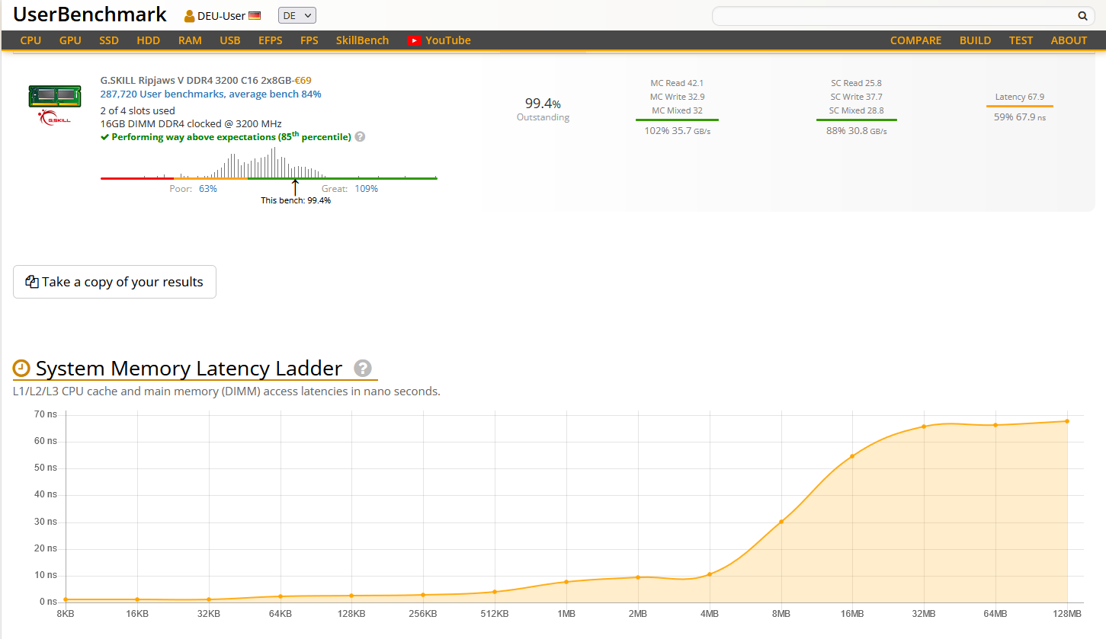Click the clock icon before Latency Ladder heading

tap(21, 369)
